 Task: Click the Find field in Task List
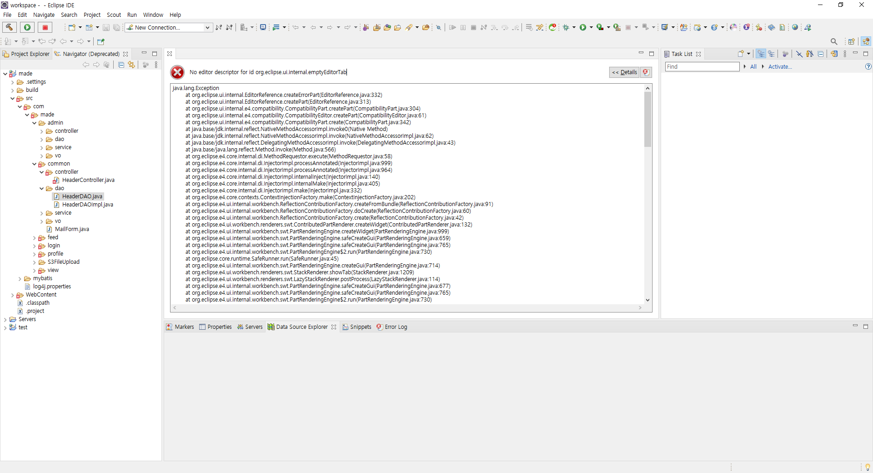point(702,67)
